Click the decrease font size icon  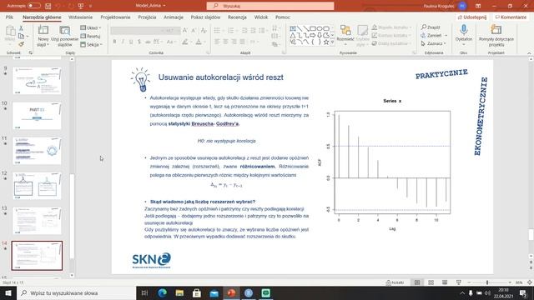194,31
